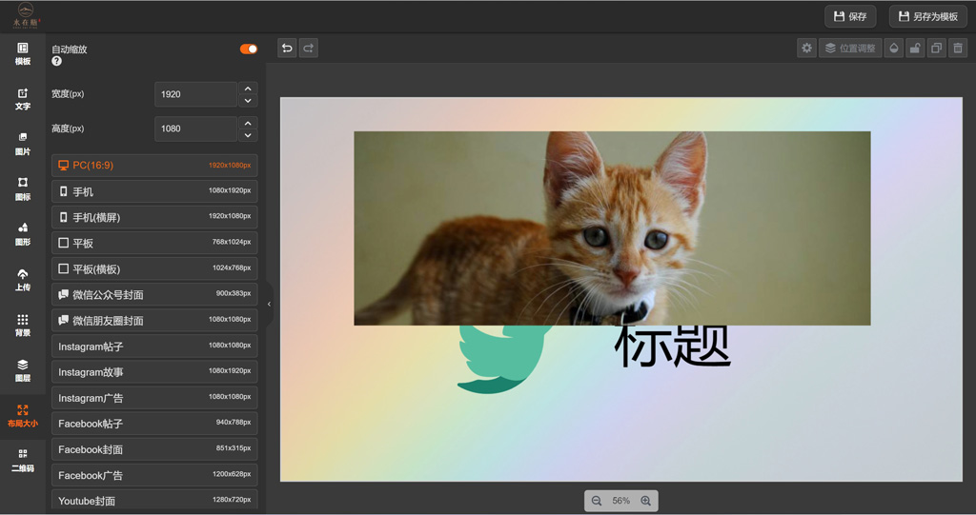This screenshot has width=976, height=515.
Task: Open the 二维码 QR code panel
Action: [x=23, y=461]
